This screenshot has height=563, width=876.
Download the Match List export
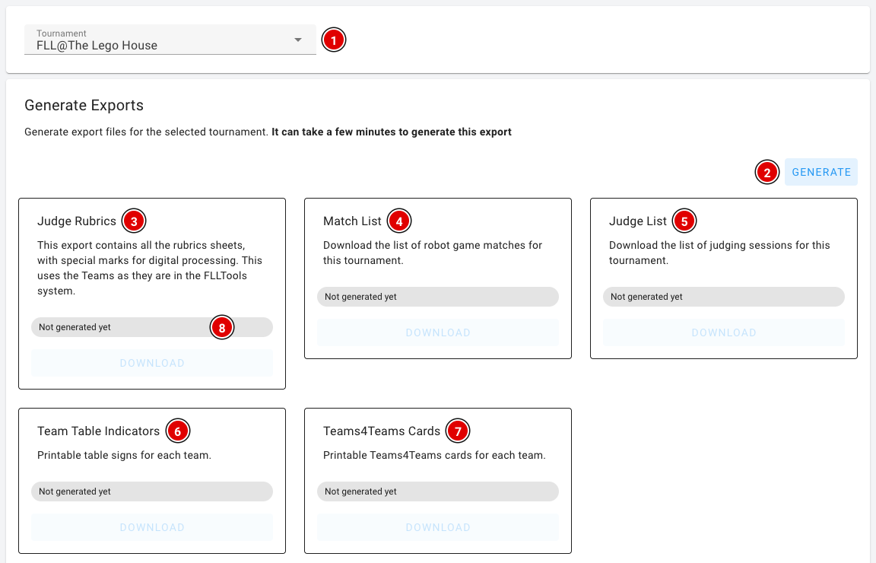pyautogui.click(x=438, y=332)
